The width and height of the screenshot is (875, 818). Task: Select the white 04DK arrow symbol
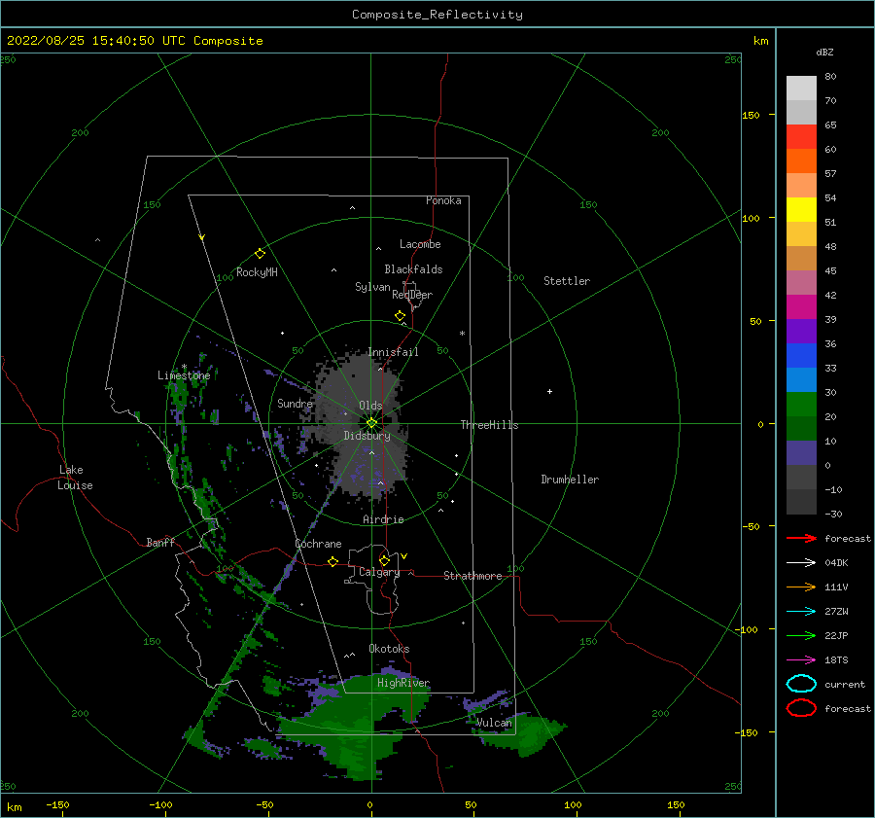[801, 562]
